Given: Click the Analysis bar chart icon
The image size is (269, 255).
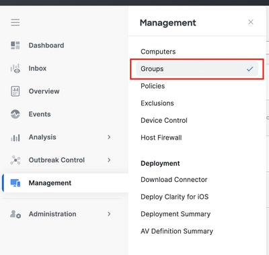Looking at the screenshot, I should tap(15, 138).
